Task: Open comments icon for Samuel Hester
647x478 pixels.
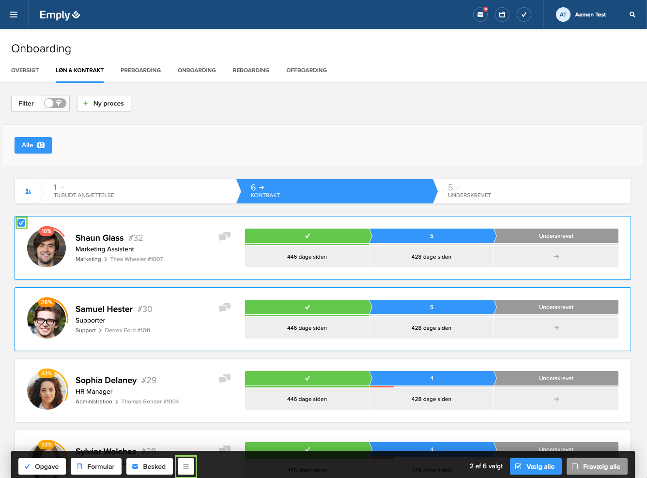Action: 225,308
